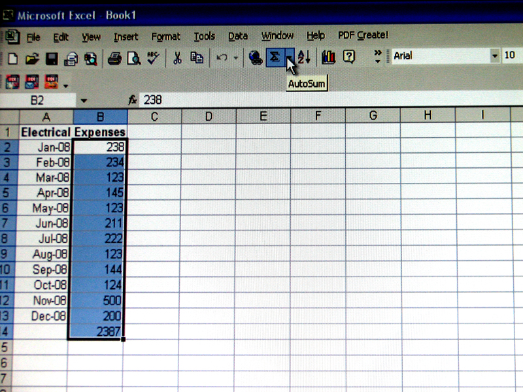Click the PDF Create! menu item
The width and height of the screenshot is (523, 392).
click(x=363, y=36)
